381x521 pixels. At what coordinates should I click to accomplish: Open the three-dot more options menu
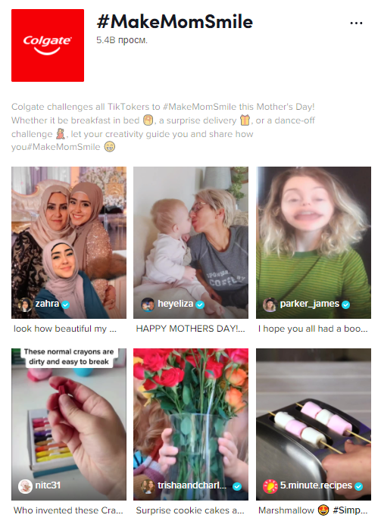(x=356, y=23)
